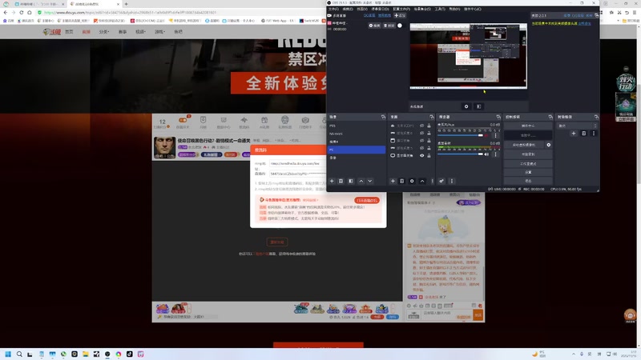Open three-dot overflow menu in Sources toolbar
Image resolution: width=641 pixels, height=360 pixels.
tap(432, 182)
